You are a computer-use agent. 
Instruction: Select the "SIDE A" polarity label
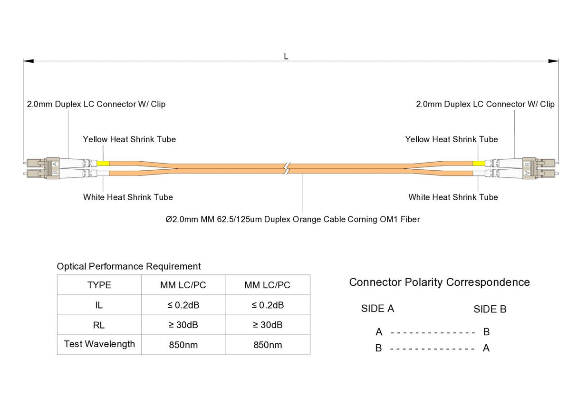377,309
